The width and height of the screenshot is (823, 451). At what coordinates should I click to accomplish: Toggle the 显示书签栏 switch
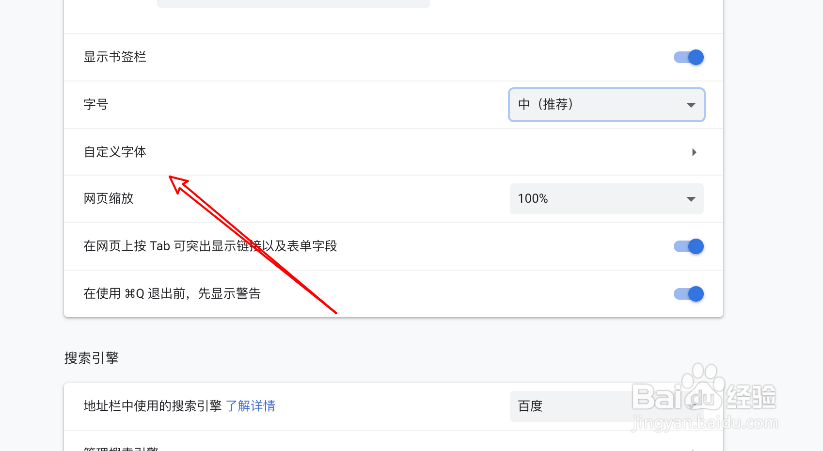pyautogui.click(x=689, y=57)
